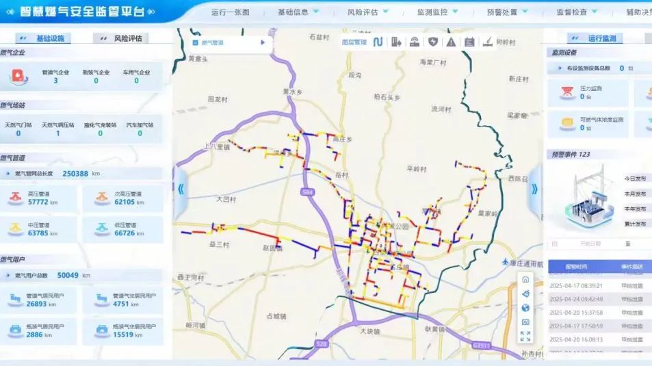Click the 累计发布 label
The height and width of the screenshot is (366, 652).
pyautogui.click(x=635, y=224)
